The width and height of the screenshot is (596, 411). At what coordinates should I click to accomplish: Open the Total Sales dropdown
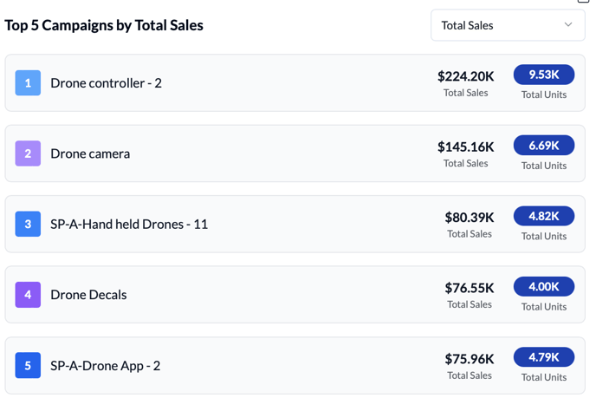pyautogui.click(x=507, y=25)
